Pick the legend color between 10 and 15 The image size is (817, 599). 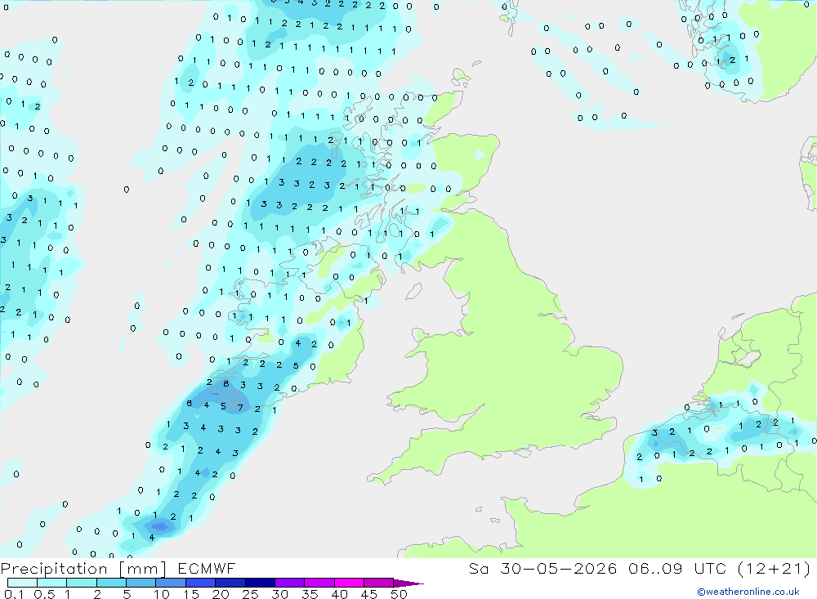[x=171, y=583]
